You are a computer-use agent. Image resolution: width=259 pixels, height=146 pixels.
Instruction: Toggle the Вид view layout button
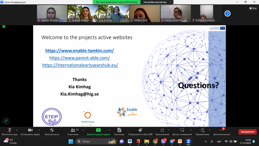pos(253,8)
